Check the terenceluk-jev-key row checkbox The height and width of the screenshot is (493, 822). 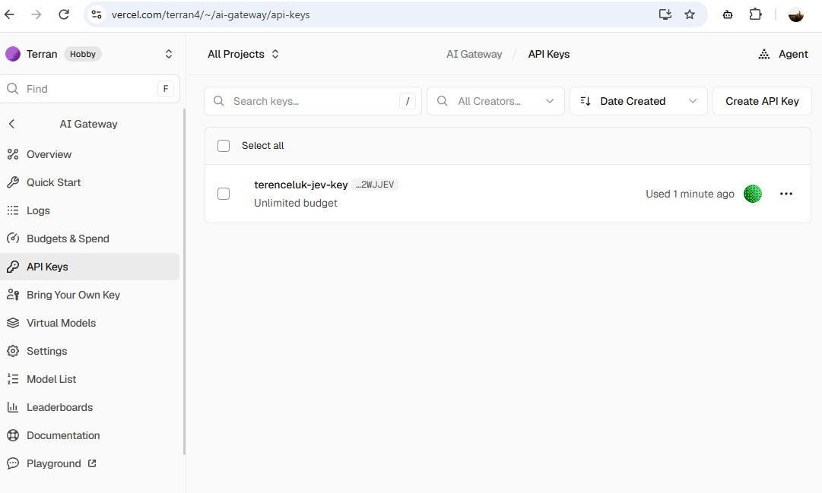[224, 194]
